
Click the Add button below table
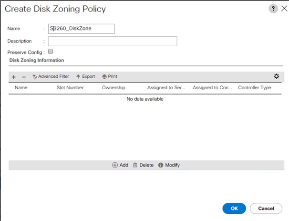(120, 165)
